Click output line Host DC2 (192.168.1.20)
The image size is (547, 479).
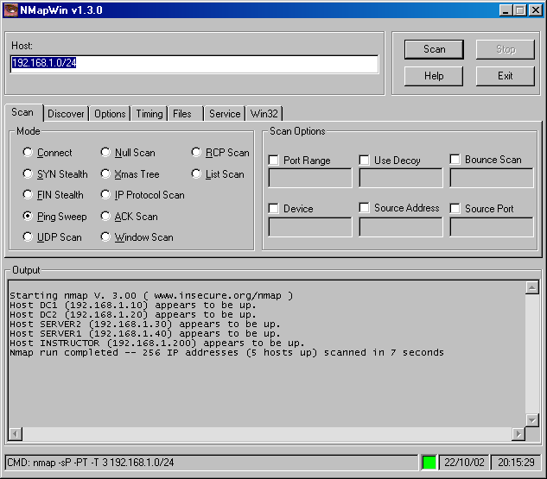(133, 314)
